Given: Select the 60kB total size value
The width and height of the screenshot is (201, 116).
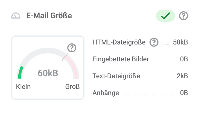Looking at the screenshot, I should pyautogui.click(x=48, y=73).
